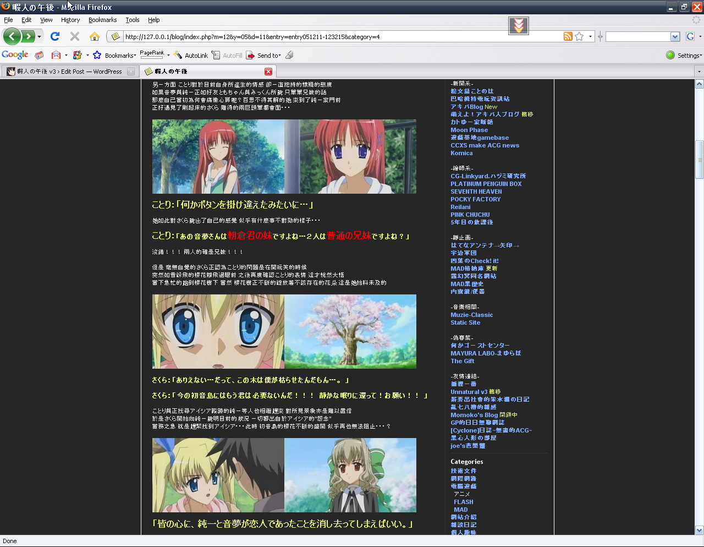This screenshot has height=547, width=704.
Task: Open the search box dropdown arrow
Action: coord(675,37)
